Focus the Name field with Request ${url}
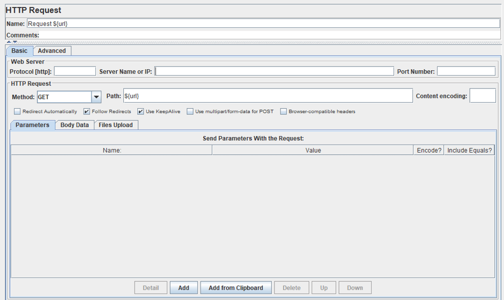This screenshot has width=504, height=300. click(263, 24)
